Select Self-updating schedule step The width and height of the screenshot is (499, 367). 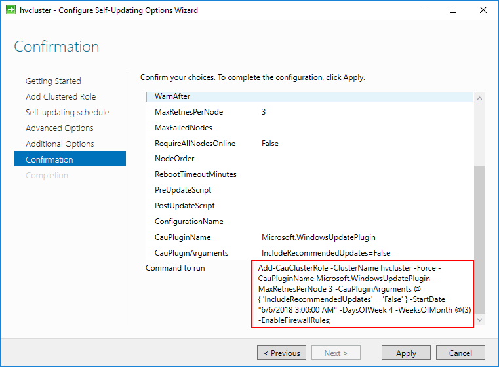click(67, 113)
